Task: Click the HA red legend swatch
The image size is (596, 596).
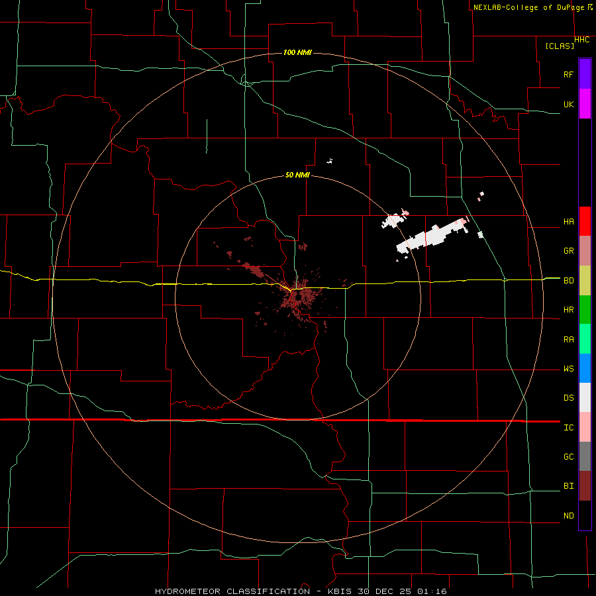Action: [x=585, y=221]
